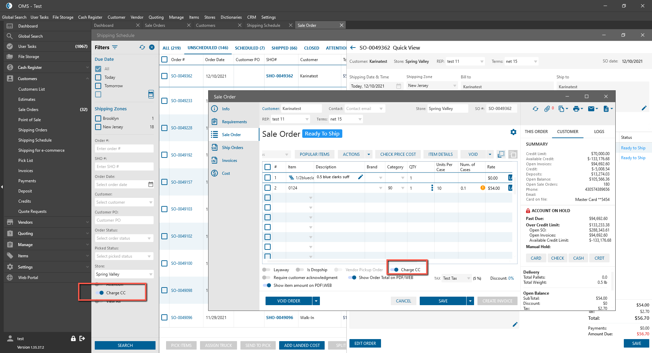Click the lock icon beside user test
Screen dimensions: 652x353
pos(73,338)
